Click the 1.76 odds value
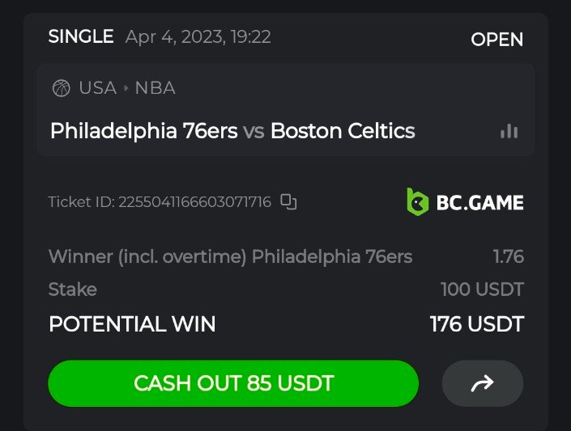571x431 pixels. point(508,257)
